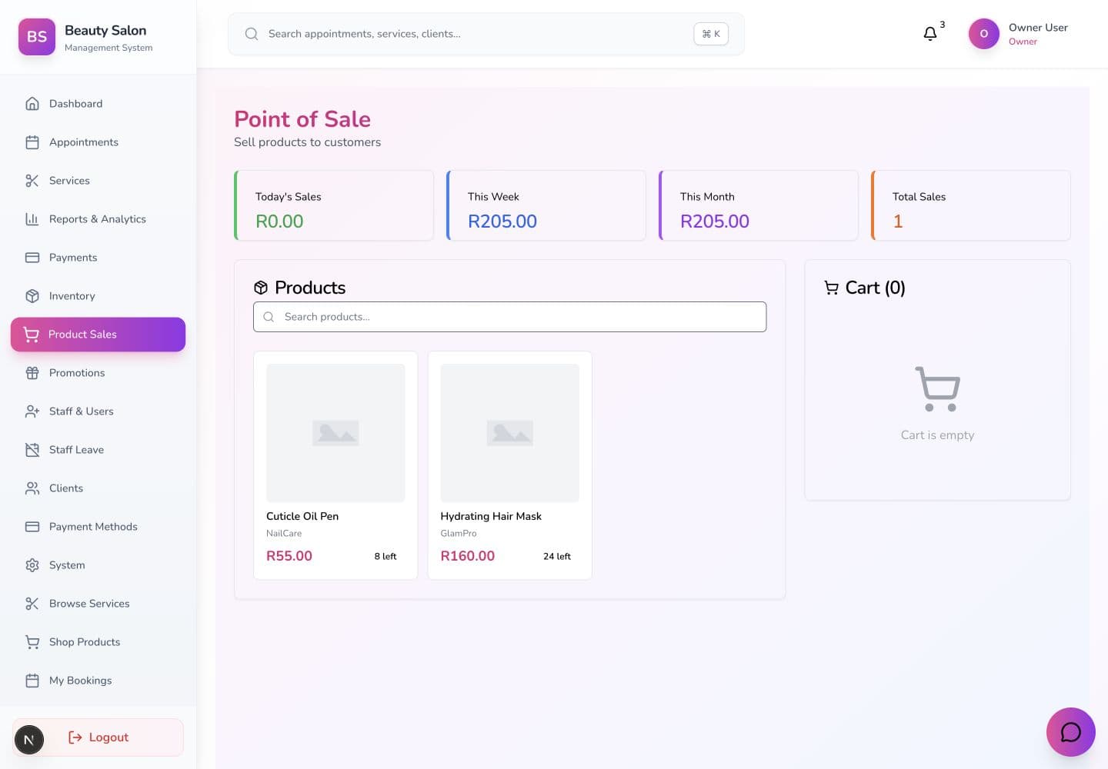Click Cuticle Oil Pen image placeholder
The height and width of the screenshot is (769, 1108).
click(335, 433)
